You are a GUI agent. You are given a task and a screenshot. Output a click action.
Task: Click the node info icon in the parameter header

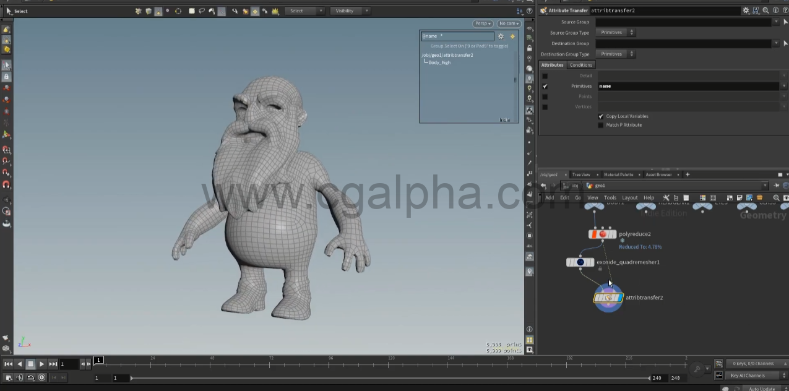coord(775,11)
